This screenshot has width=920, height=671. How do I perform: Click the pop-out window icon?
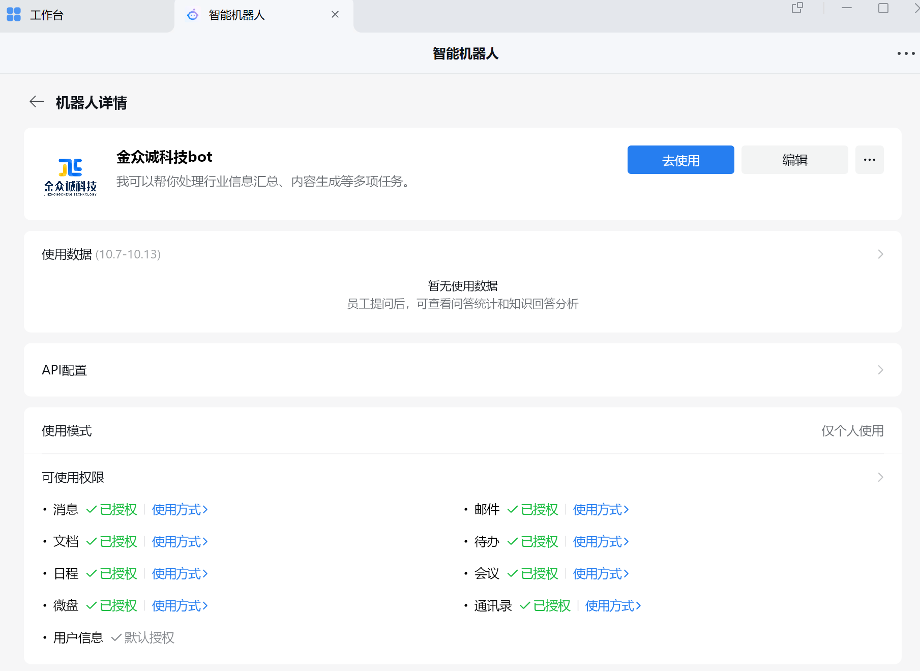click(797, 8)
